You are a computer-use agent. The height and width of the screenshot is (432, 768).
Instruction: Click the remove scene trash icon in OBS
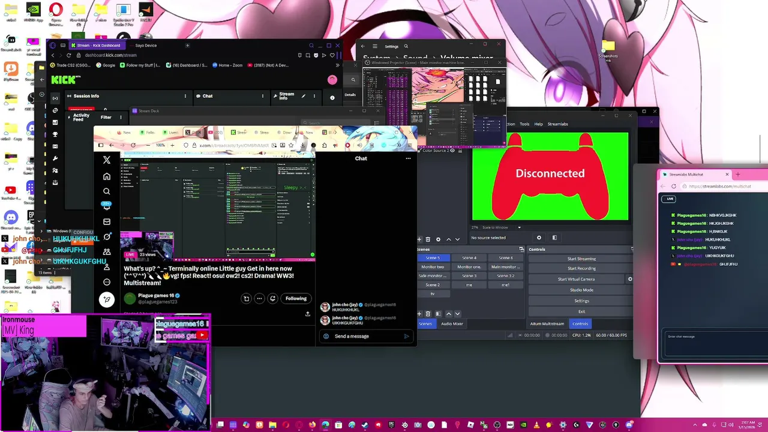(x=428, y=314)
